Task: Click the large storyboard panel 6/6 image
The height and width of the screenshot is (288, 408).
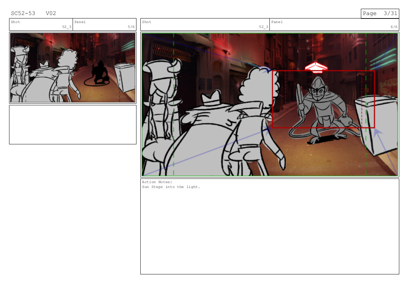Action: tap(269, 105)
